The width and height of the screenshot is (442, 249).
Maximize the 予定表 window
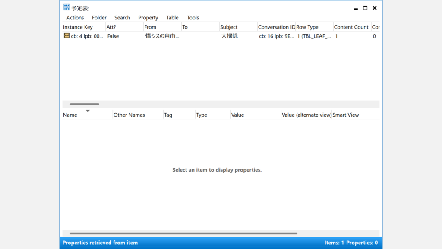tap(365, 8)
